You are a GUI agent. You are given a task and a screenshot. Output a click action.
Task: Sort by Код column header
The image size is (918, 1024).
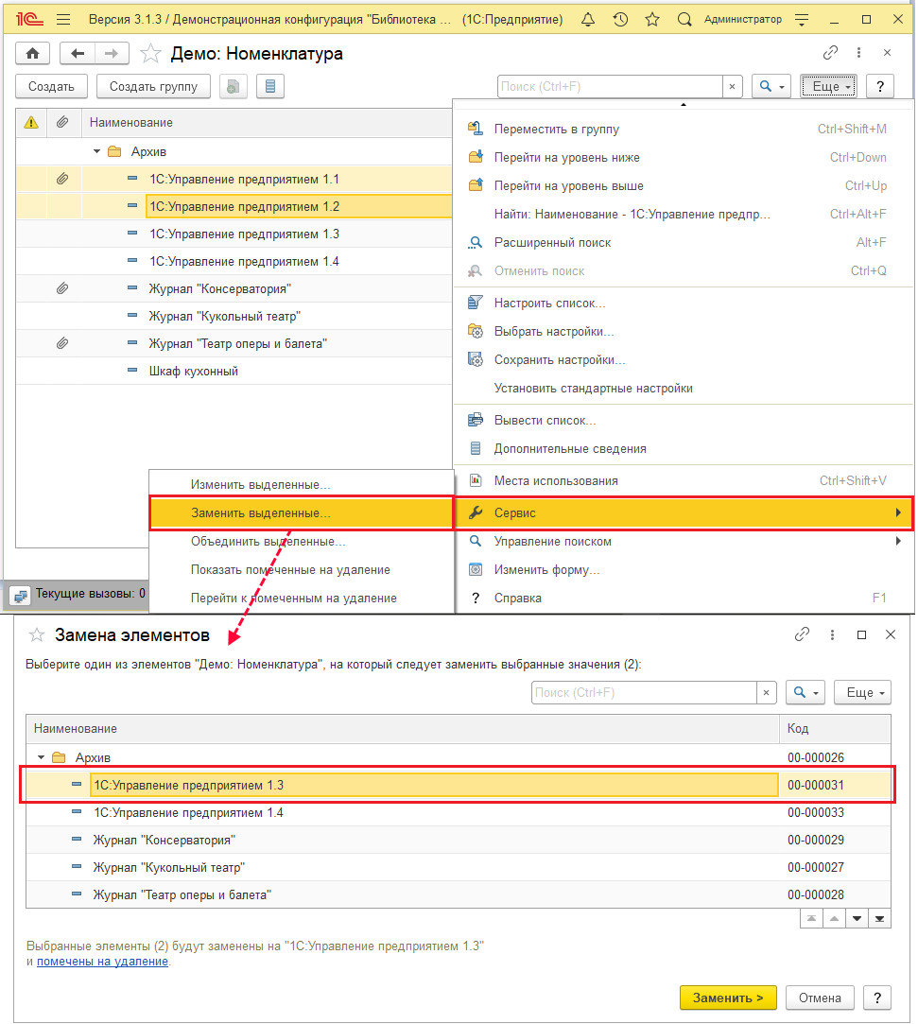click(x=835, y=728)
